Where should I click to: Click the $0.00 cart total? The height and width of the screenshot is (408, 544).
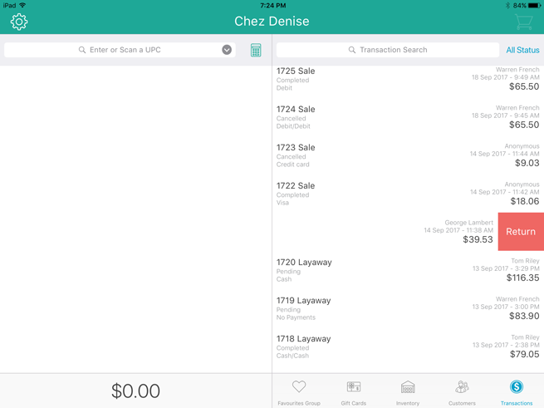tap(135, 391)
